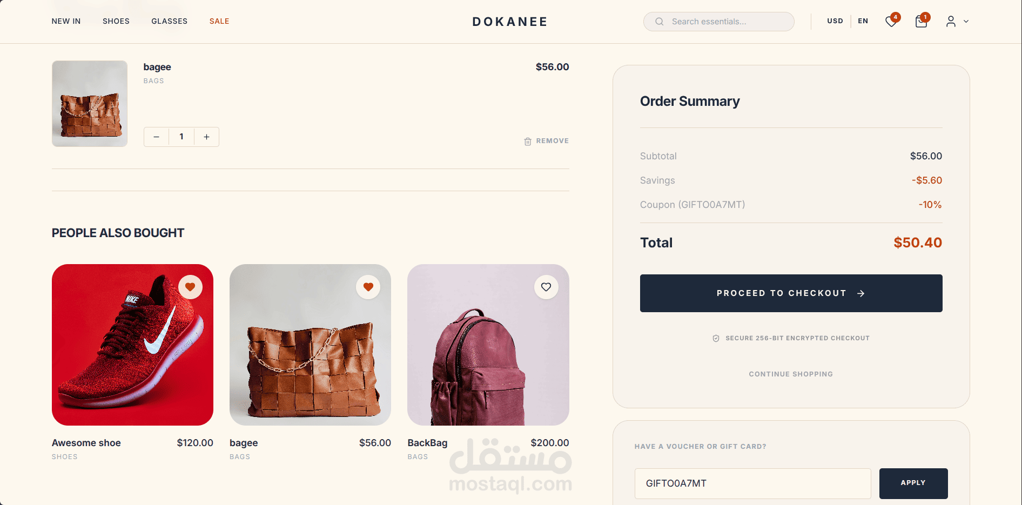The width and height of the screenshot is (1022, 505).
Task: Go to the SHOES menu
Action: pyautogui.click(x=116, y=21)
